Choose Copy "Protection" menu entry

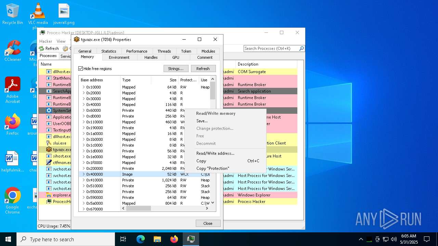225,168
